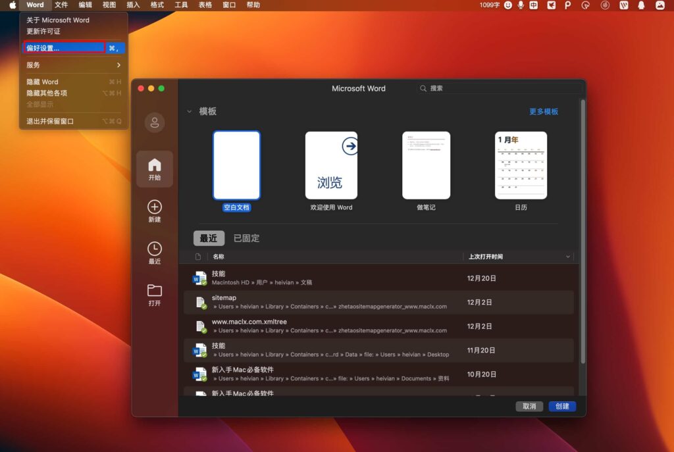Select the 空白文档 template thumbnail
This screenshot has width=674, height=452.
[x=236, y=164]
